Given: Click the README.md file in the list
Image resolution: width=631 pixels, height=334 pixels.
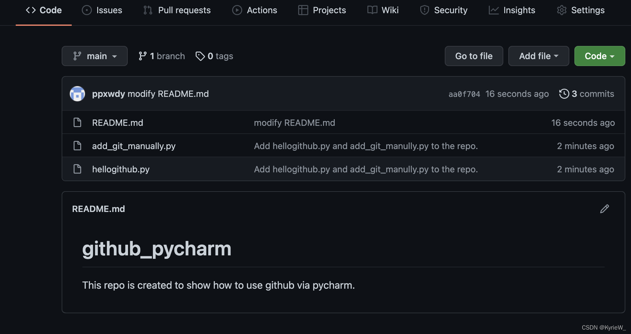Looking at the screenshot, I should 118,123.
